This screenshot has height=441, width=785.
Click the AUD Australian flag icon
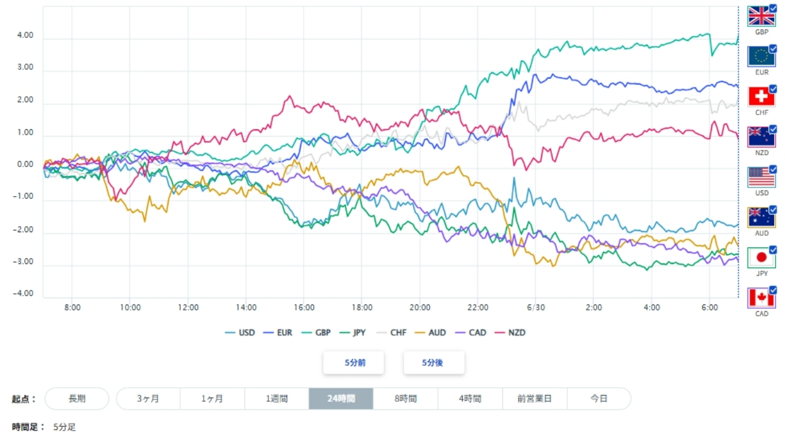(761, 217)
